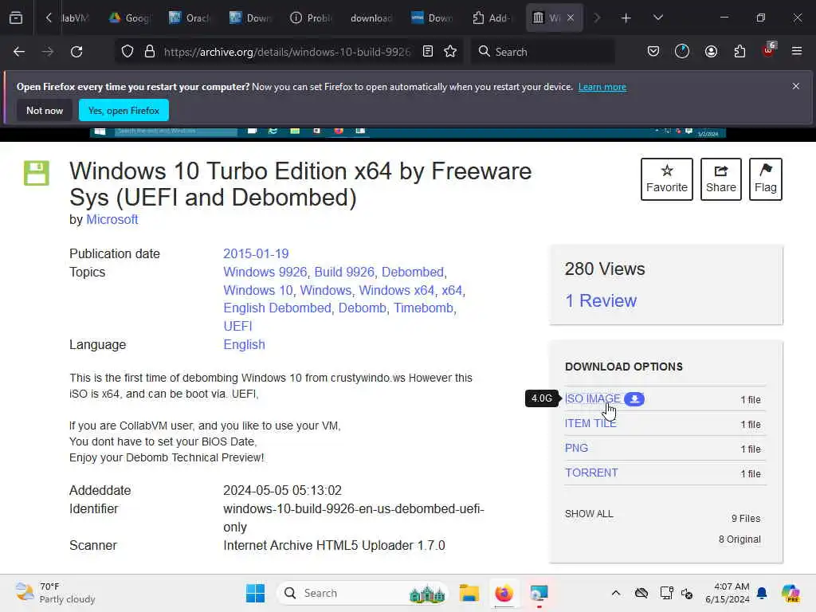Download the ISO IMAGE file
The height and width of the screenshot is (612, 816).
(x=593, y=398)
